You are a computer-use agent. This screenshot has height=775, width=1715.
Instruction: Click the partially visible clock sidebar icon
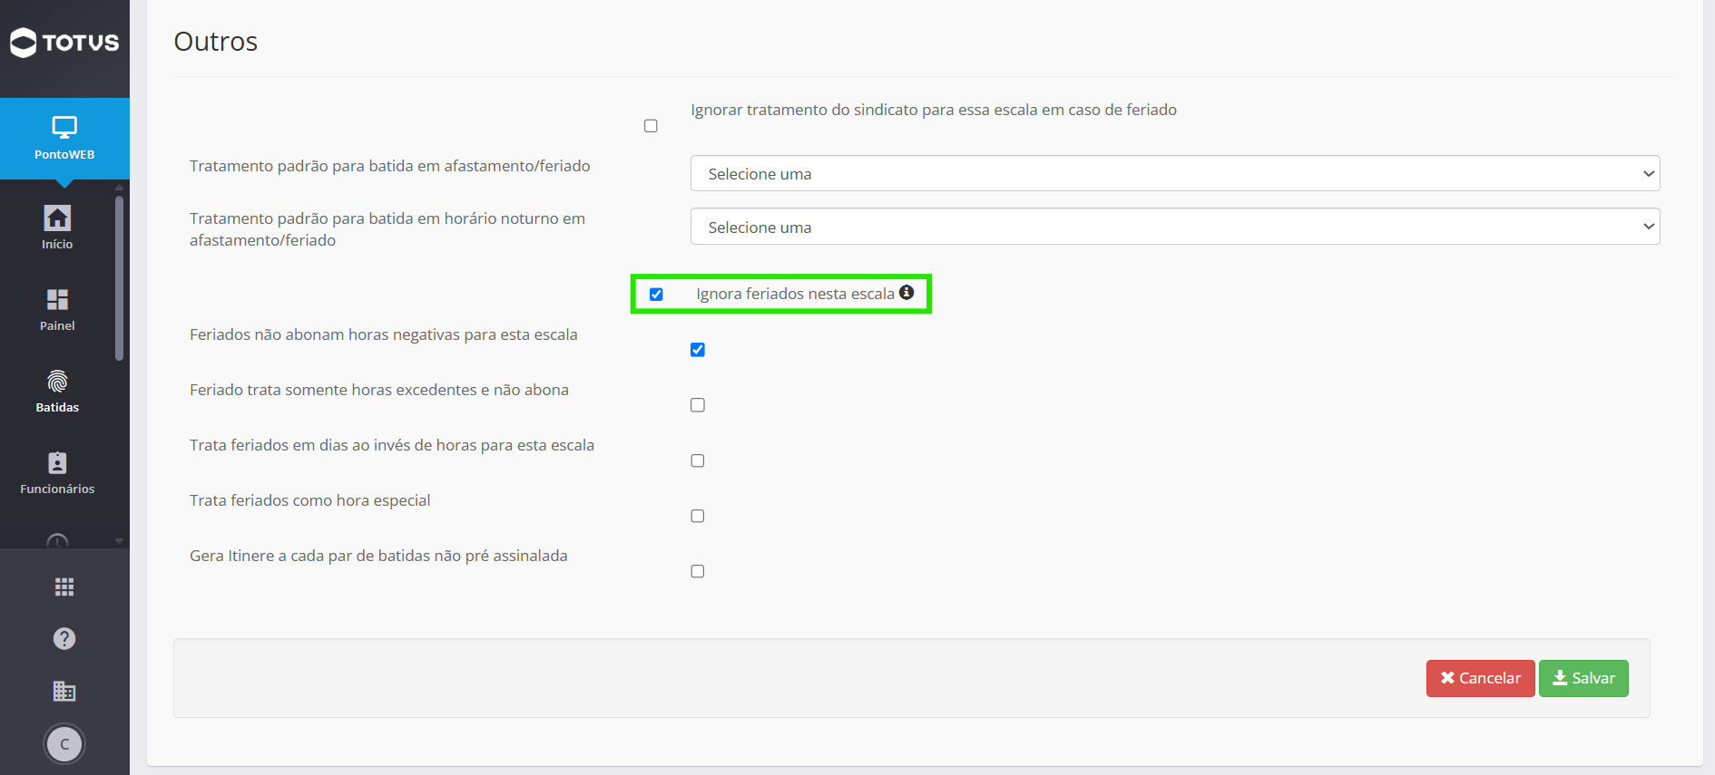[57, 541]
